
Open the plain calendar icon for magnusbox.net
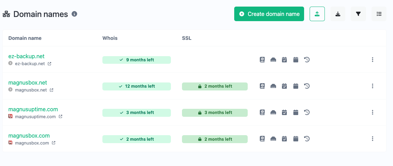click(x=296, y=86)
